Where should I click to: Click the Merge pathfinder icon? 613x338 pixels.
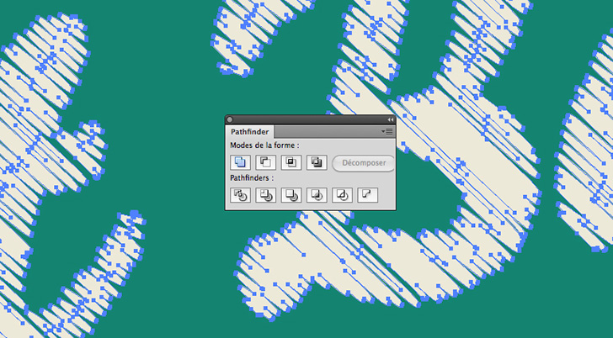[291, 195]
